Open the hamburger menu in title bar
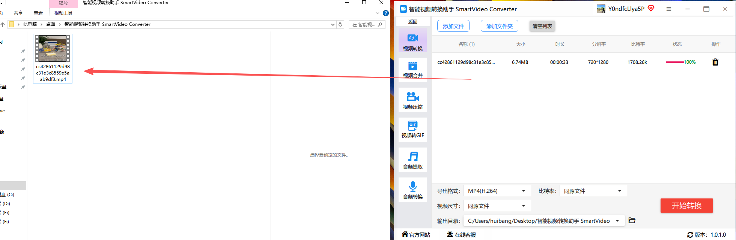This screenshot has height=240, width=736. [669, 9]
